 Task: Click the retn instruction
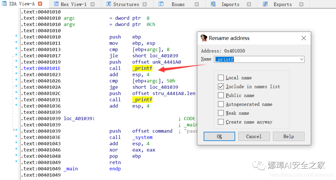115,163
